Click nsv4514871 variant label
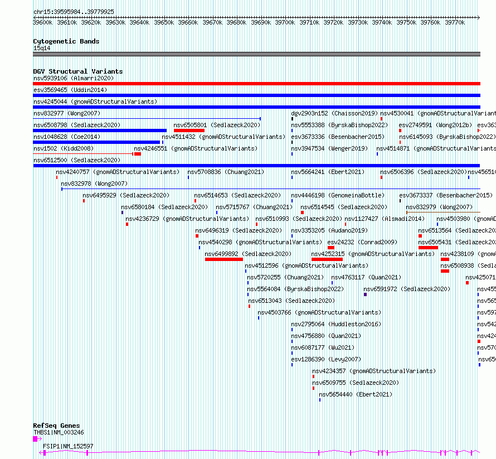 (436, 148)
